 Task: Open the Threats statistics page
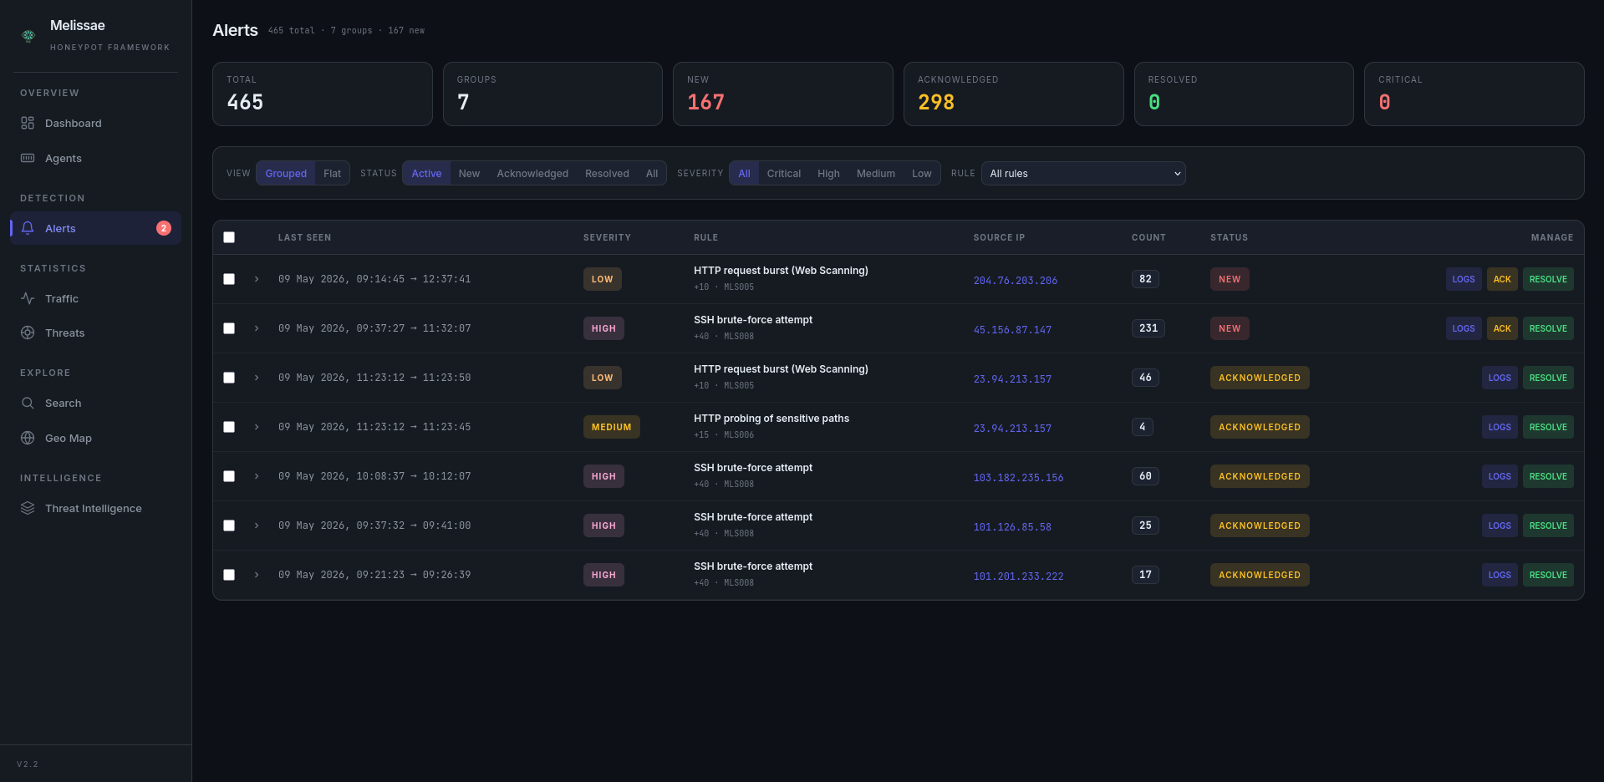[x=95, y=333]
